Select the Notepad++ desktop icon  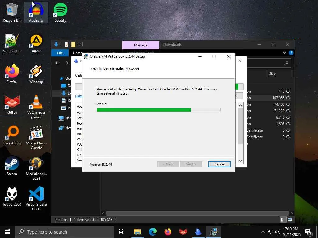tap(12, 43)
